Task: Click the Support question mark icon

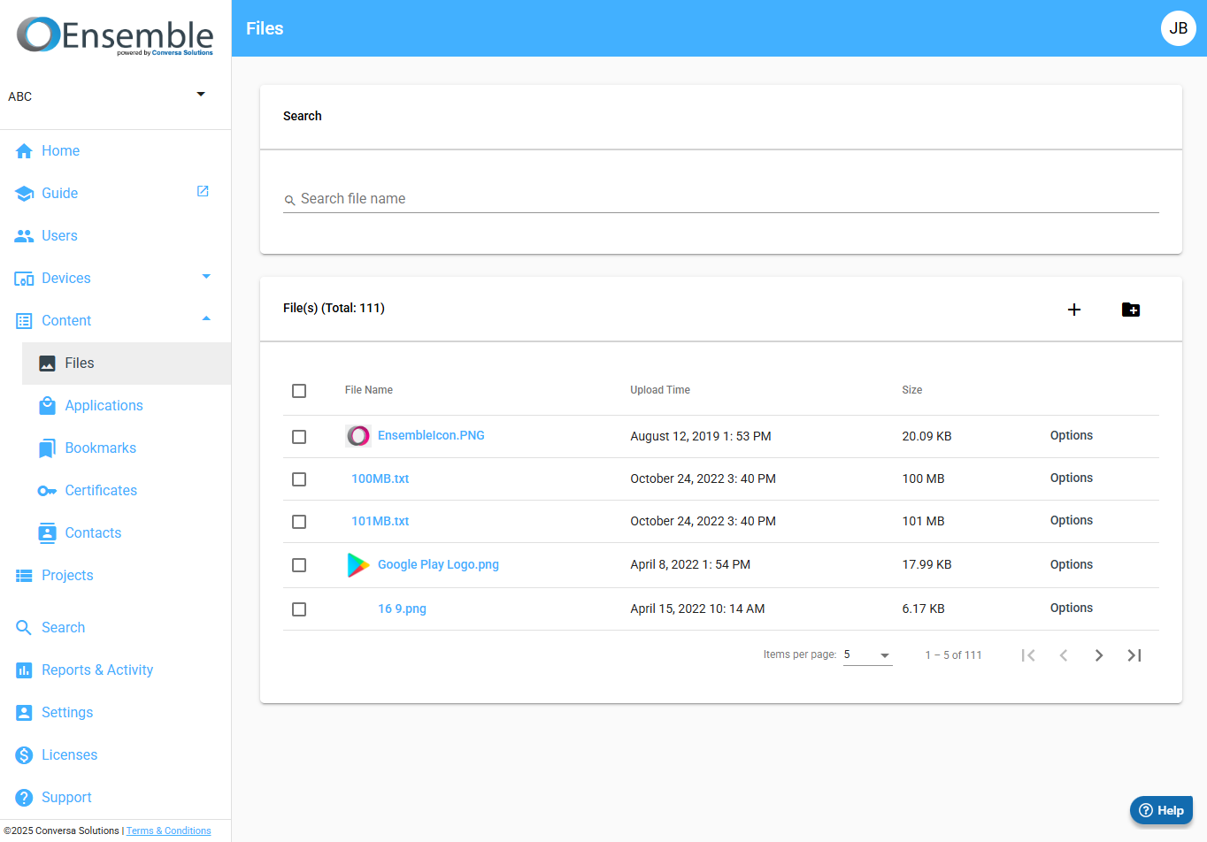Action: tap(24, 798)
